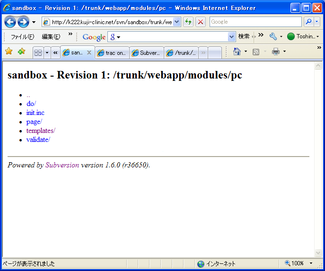This screenshot has width=325, height=271.
Task: Open the zoom level 100% dropdown
Action: tap(311, 263)
